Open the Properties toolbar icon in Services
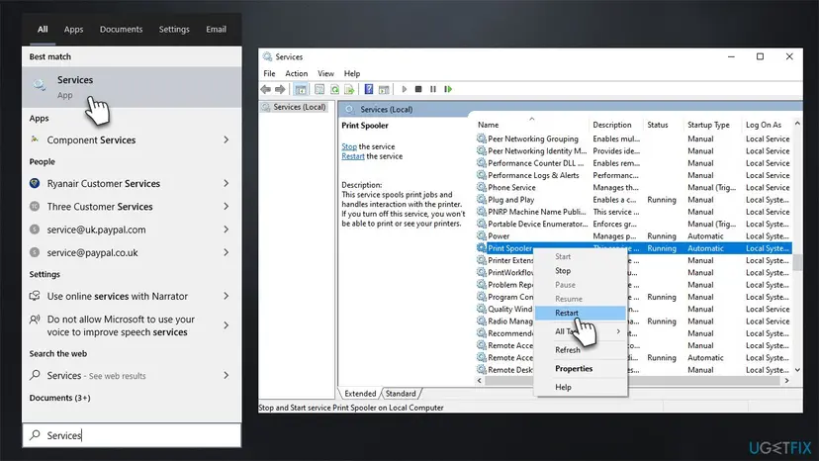 coord(319,89)
